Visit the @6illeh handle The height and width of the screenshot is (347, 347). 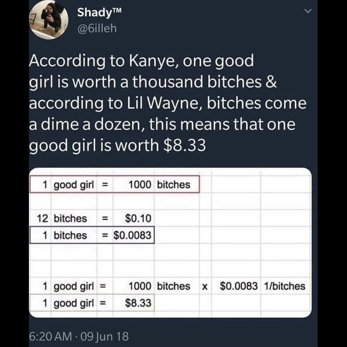point(97,28)
